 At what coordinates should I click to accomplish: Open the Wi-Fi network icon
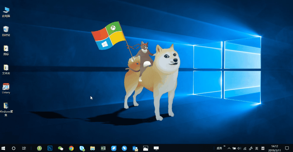coord(245,148)
